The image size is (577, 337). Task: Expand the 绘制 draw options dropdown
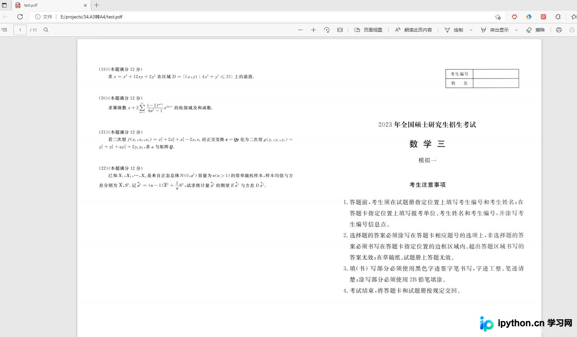[471, 30]
